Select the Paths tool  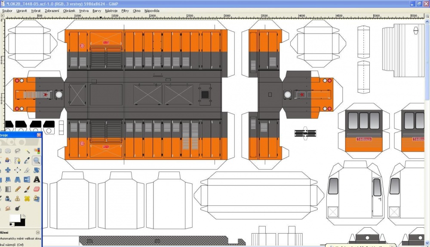click(18, 161)
